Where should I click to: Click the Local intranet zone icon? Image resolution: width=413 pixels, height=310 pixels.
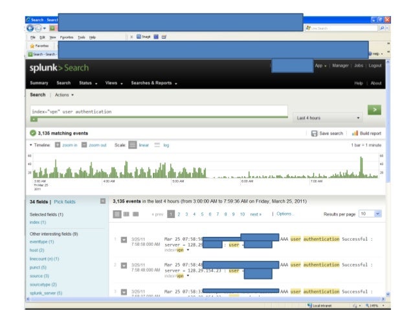pyautogui.click(x=309, y=305)
